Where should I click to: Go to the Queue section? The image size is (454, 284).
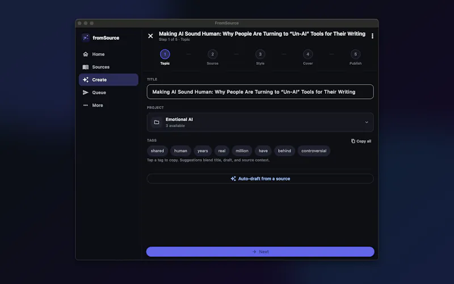108,93
